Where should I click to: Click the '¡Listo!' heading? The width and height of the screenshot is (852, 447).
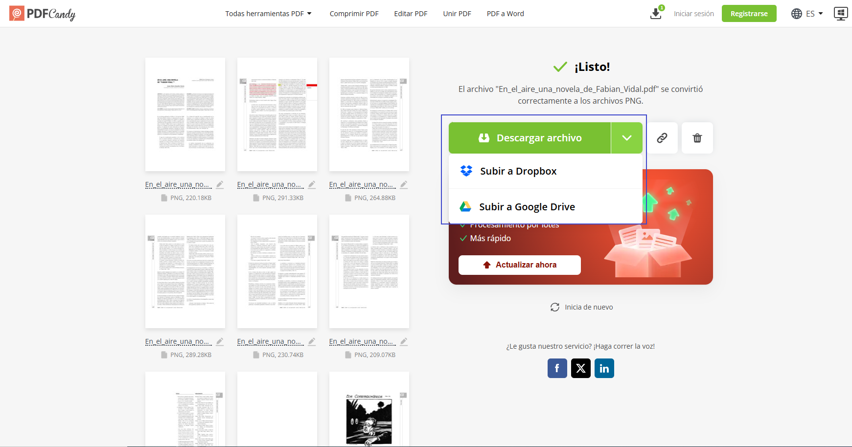coord(592,67)
